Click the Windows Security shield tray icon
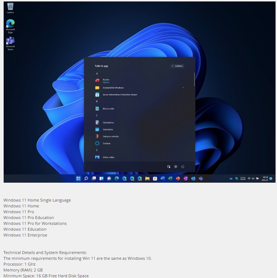The height and width of the screenshot is (278, 277). [x=236, y=179]
